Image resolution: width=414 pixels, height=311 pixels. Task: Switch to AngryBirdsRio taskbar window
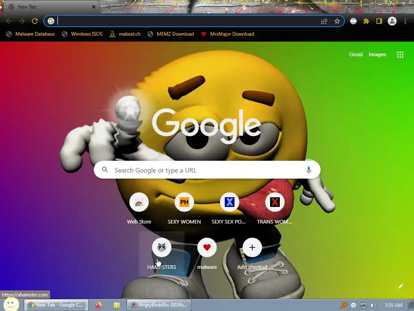(158, 305)
